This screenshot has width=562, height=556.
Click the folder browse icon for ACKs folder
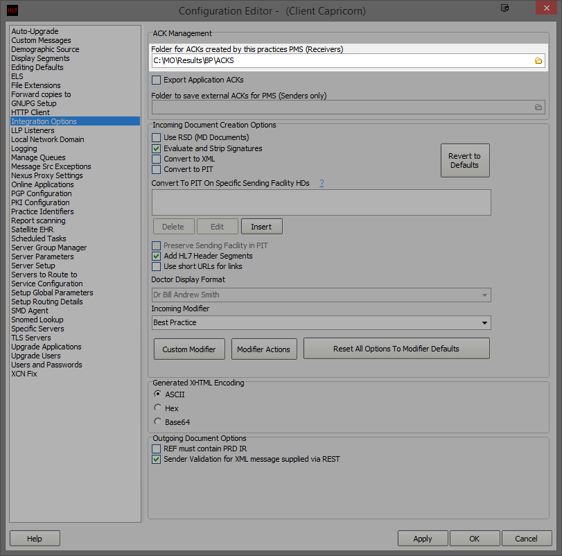[x=538, y=61]
